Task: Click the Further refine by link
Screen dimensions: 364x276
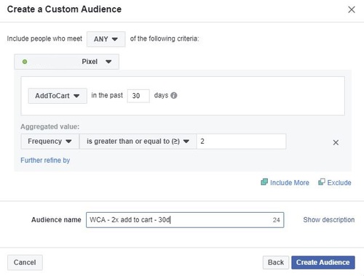Action: tap(45, 161)
